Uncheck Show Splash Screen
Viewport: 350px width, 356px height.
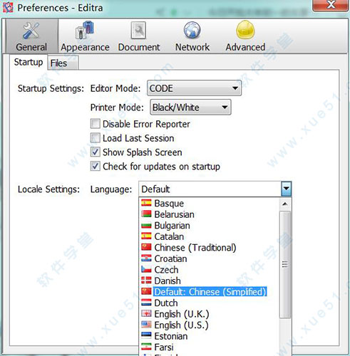click(95, 152)
